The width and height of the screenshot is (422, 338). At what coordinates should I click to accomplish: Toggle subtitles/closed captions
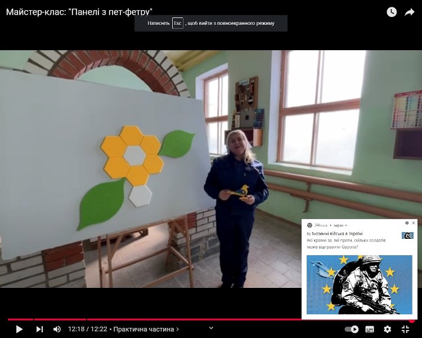(x=370, y=329)
